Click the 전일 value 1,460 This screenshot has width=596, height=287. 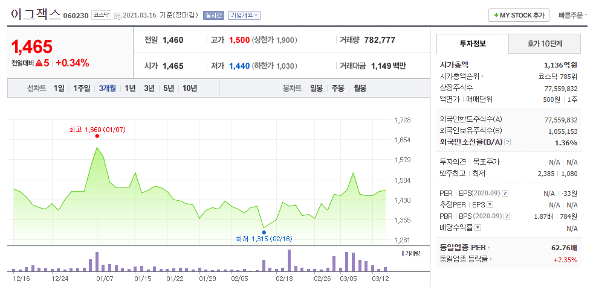[x=173, y=40]
